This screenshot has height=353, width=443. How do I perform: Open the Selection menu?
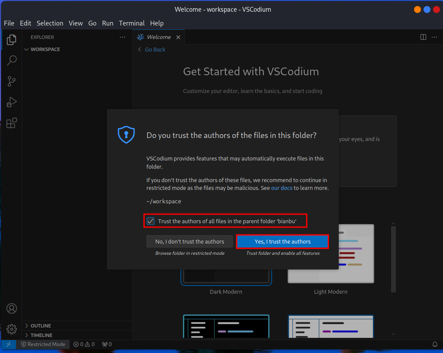pyautogui.click(x=50, y=23)
